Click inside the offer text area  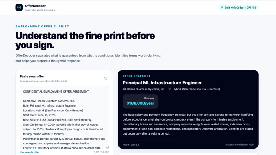(64, 117)
